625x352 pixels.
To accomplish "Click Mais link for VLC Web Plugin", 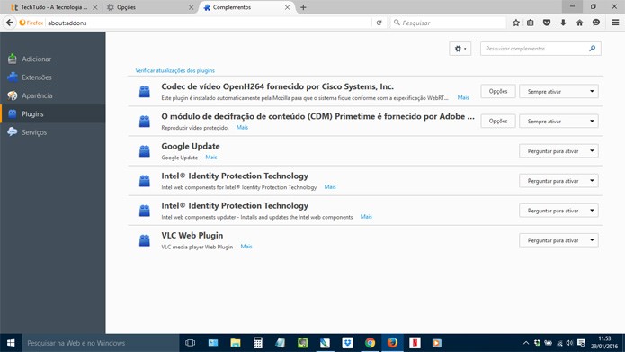I will pos(246,247).
